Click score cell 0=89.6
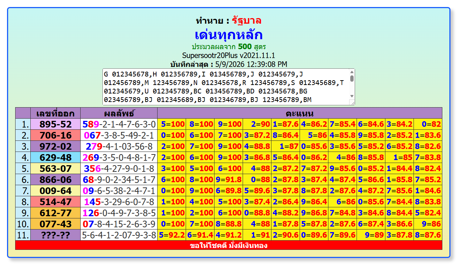The width and height of the screenshot is (459, 265). (314, 235)
